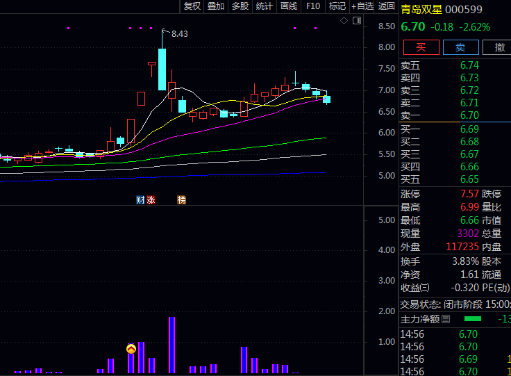This screenshot has height=376, width=511.
Task: Toggle the side panel layout icon
Action: pyautogui.click(x=355, y=21)
